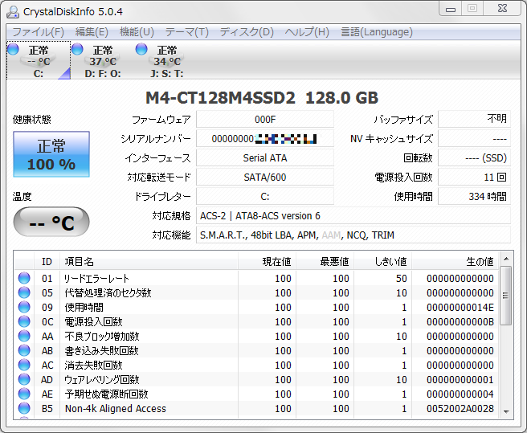The image size is (527, 433).
Task: Click raw value 0052002A0028
Action: [x=460, y=408]
